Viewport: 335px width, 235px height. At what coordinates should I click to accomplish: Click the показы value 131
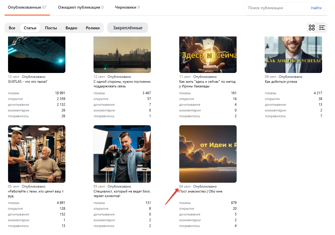coord(148,203)
